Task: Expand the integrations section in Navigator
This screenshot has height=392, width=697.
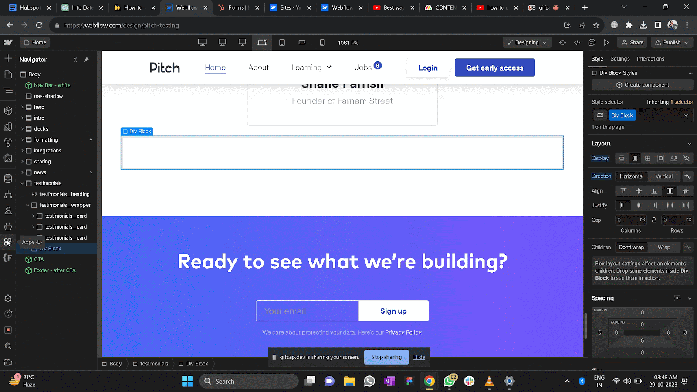Action: click(22, 151)
